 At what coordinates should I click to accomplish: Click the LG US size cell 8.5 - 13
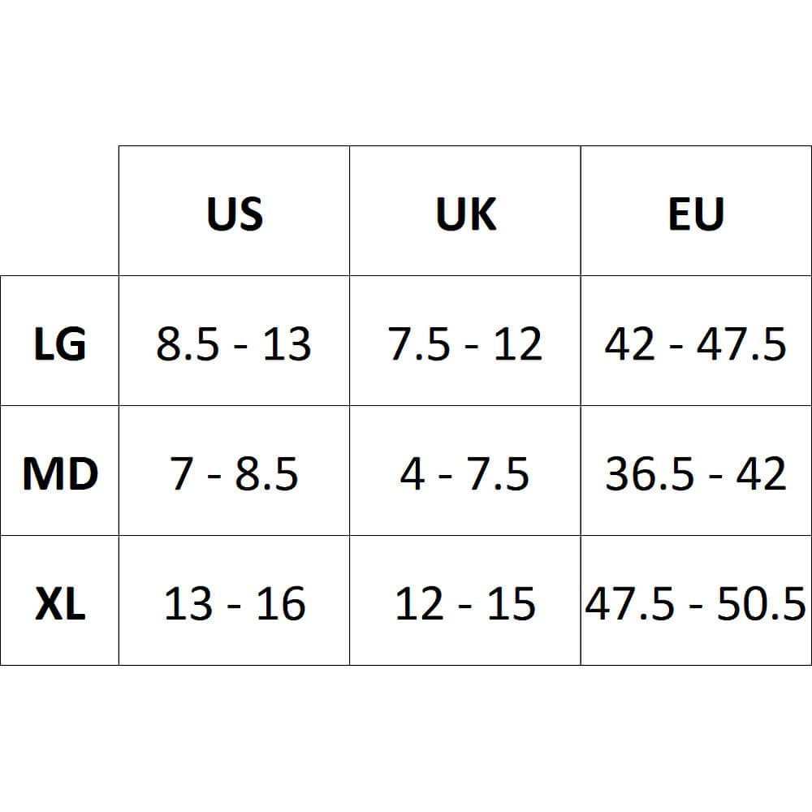click(x=234, y=344)
